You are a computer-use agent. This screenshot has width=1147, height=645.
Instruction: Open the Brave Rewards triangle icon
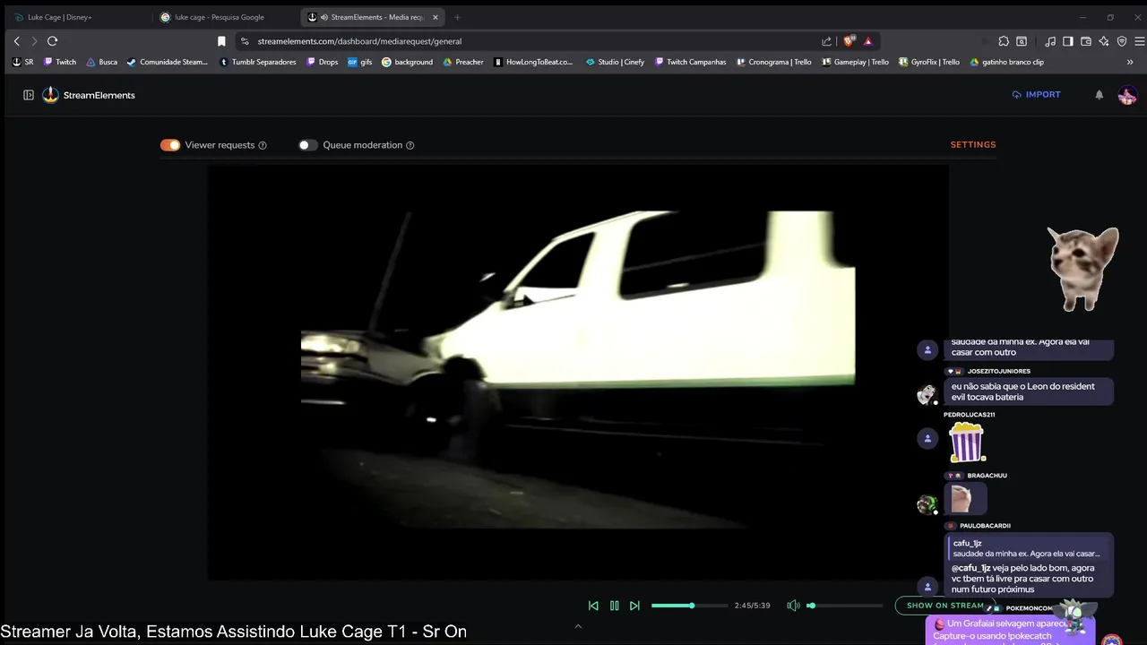click(x=868, y=41)
